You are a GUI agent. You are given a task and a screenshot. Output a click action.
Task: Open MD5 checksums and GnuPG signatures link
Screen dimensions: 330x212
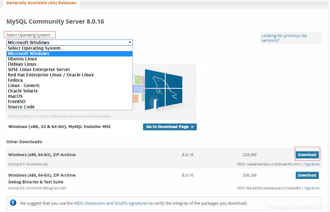coord(111,203)
